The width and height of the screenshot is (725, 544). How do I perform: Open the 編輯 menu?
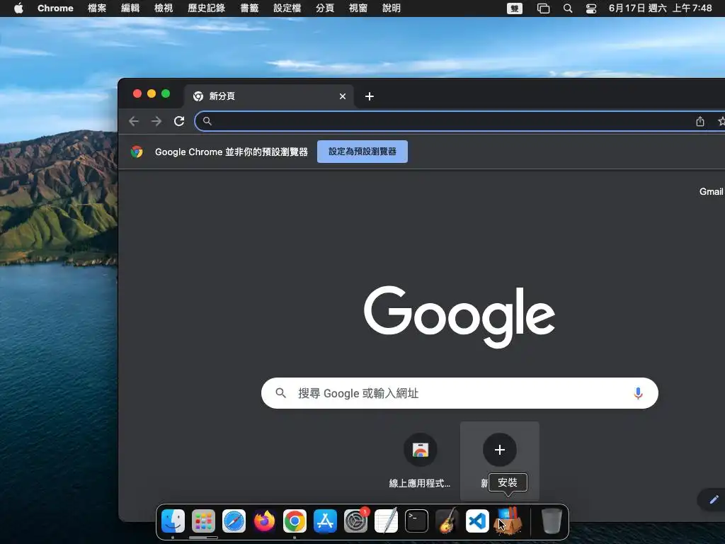[130, 8]
